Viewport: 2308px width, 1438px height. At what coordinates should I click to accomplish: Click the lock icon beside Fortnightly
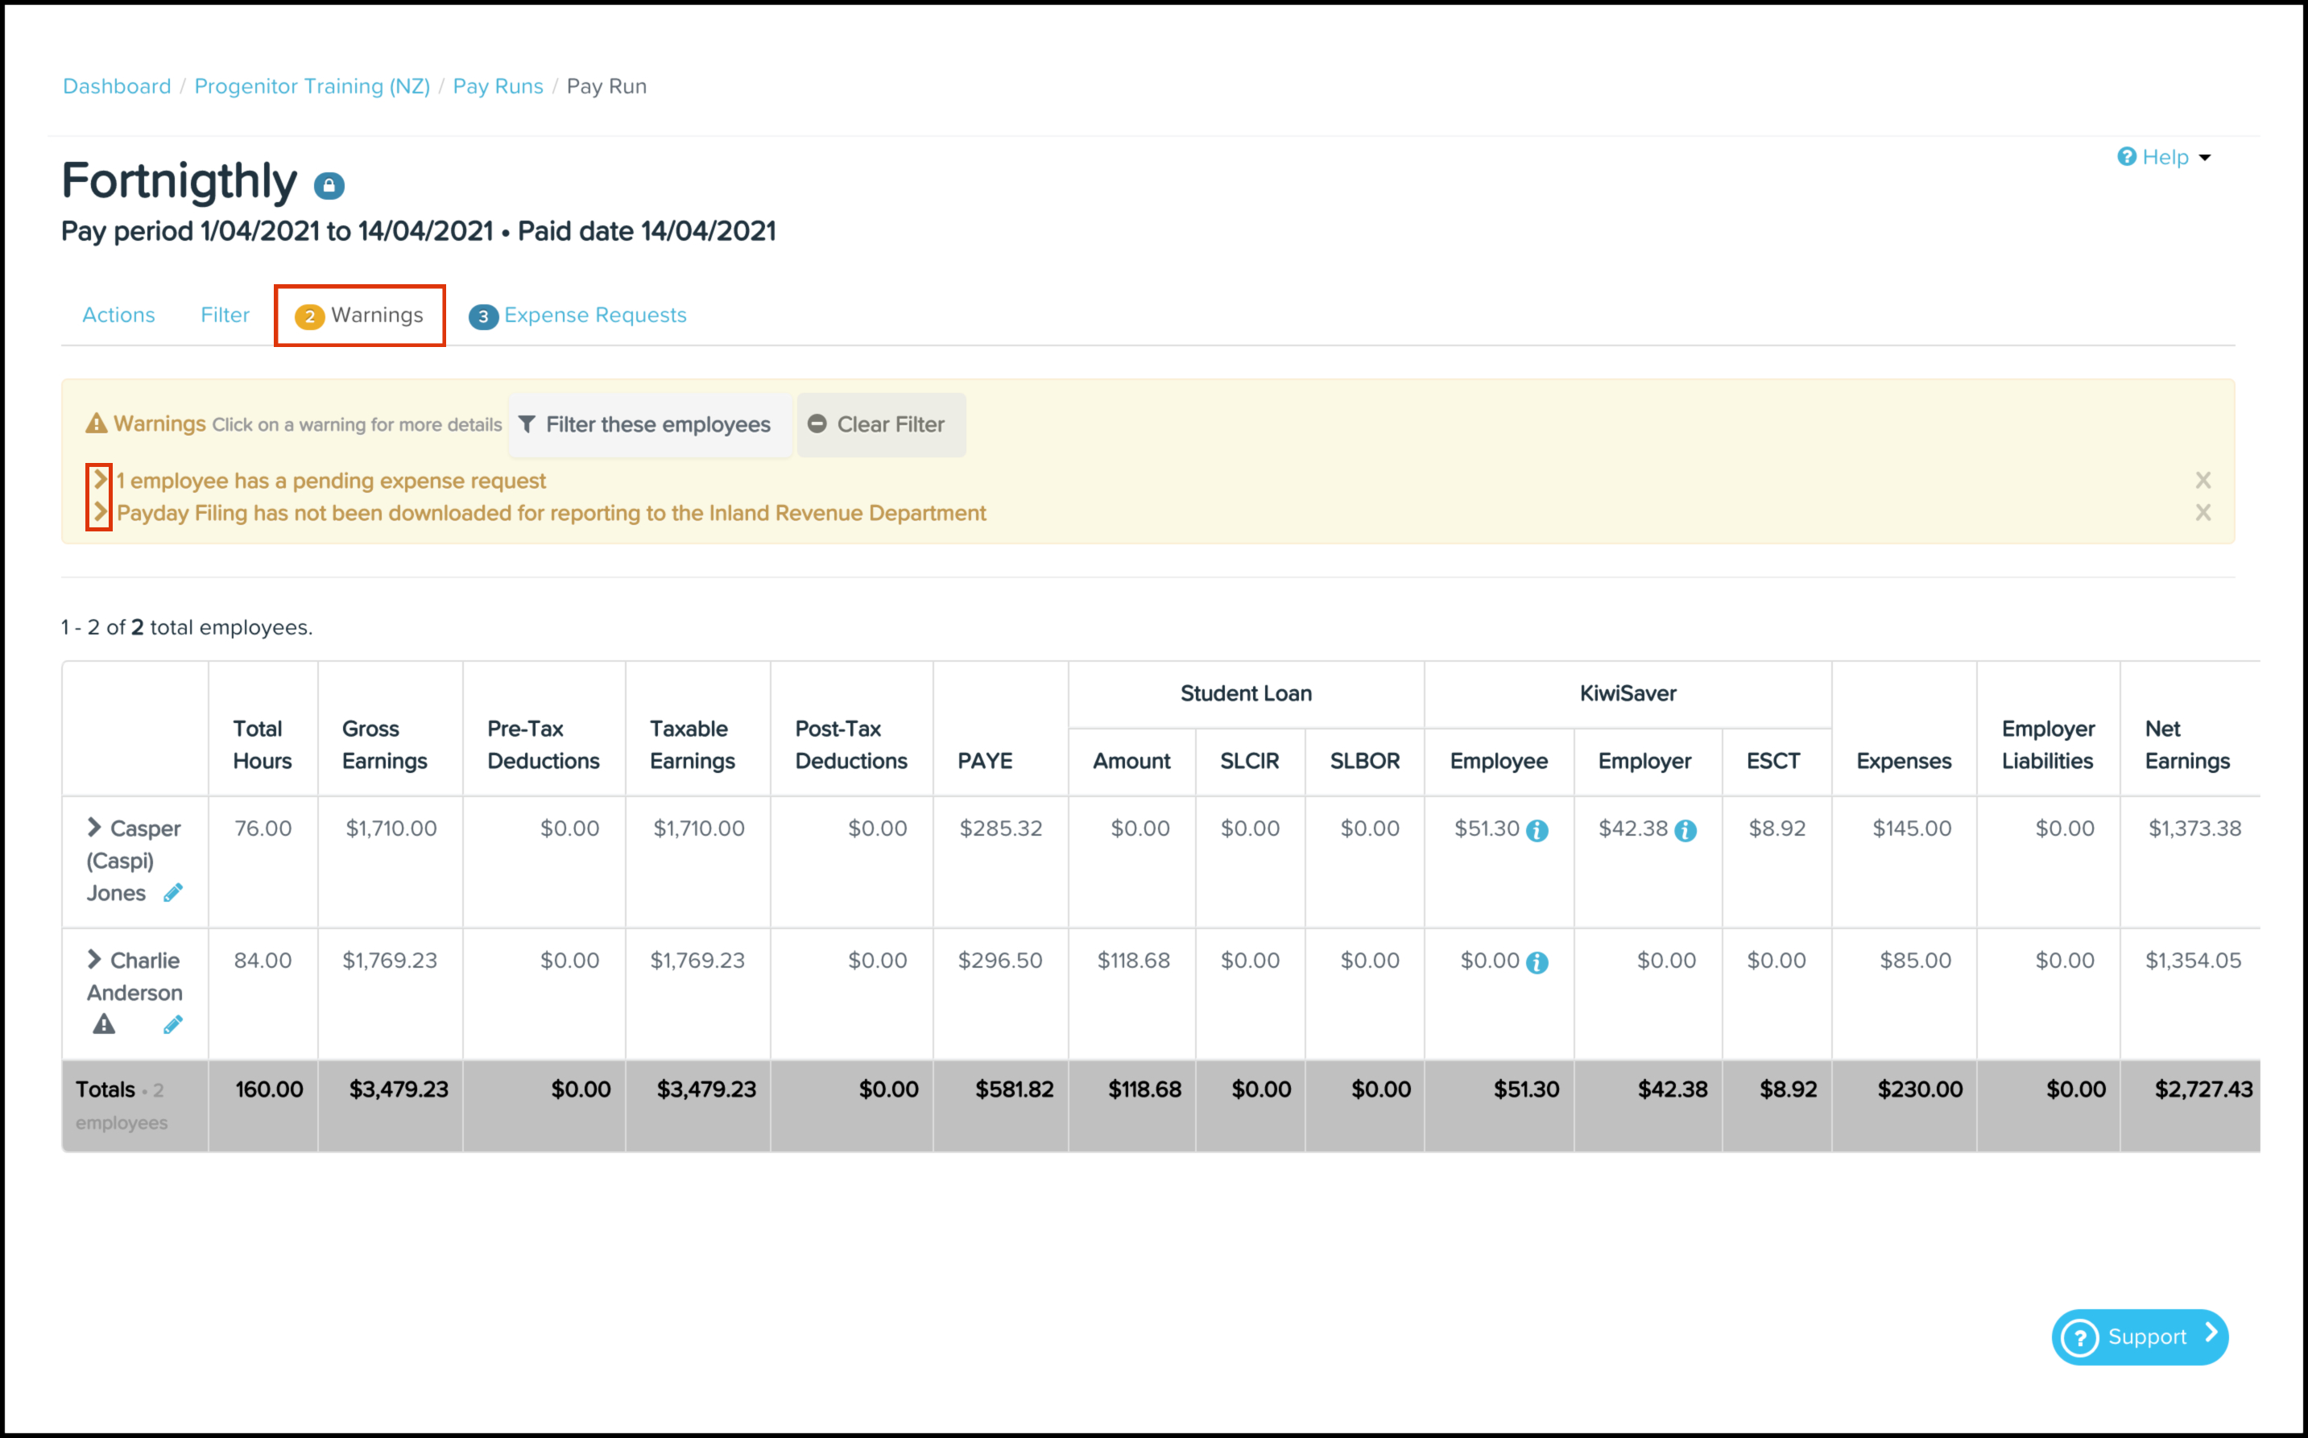click(x=329, y=185)
